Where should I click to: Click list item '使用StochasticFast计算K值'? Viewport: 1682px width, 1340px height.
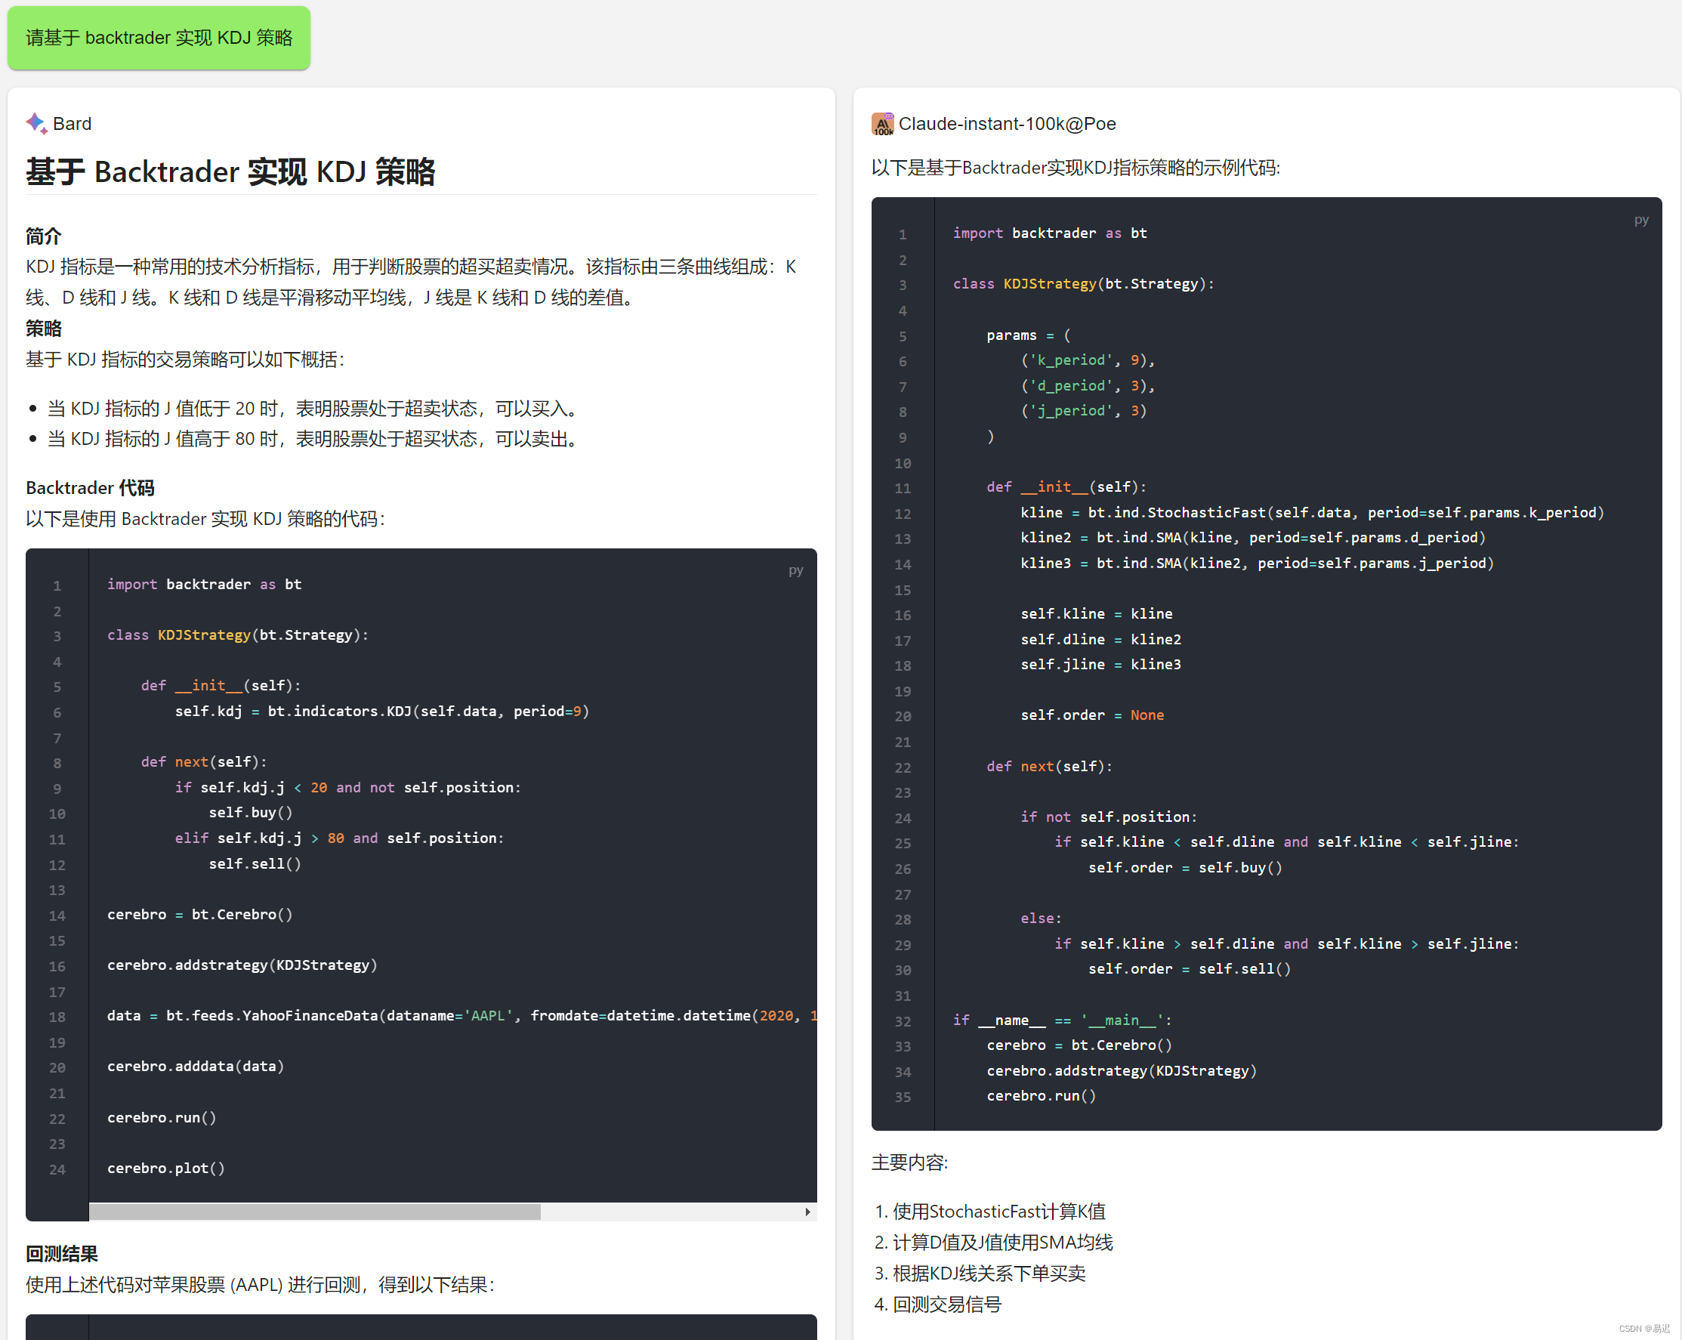click(999, 1212)
